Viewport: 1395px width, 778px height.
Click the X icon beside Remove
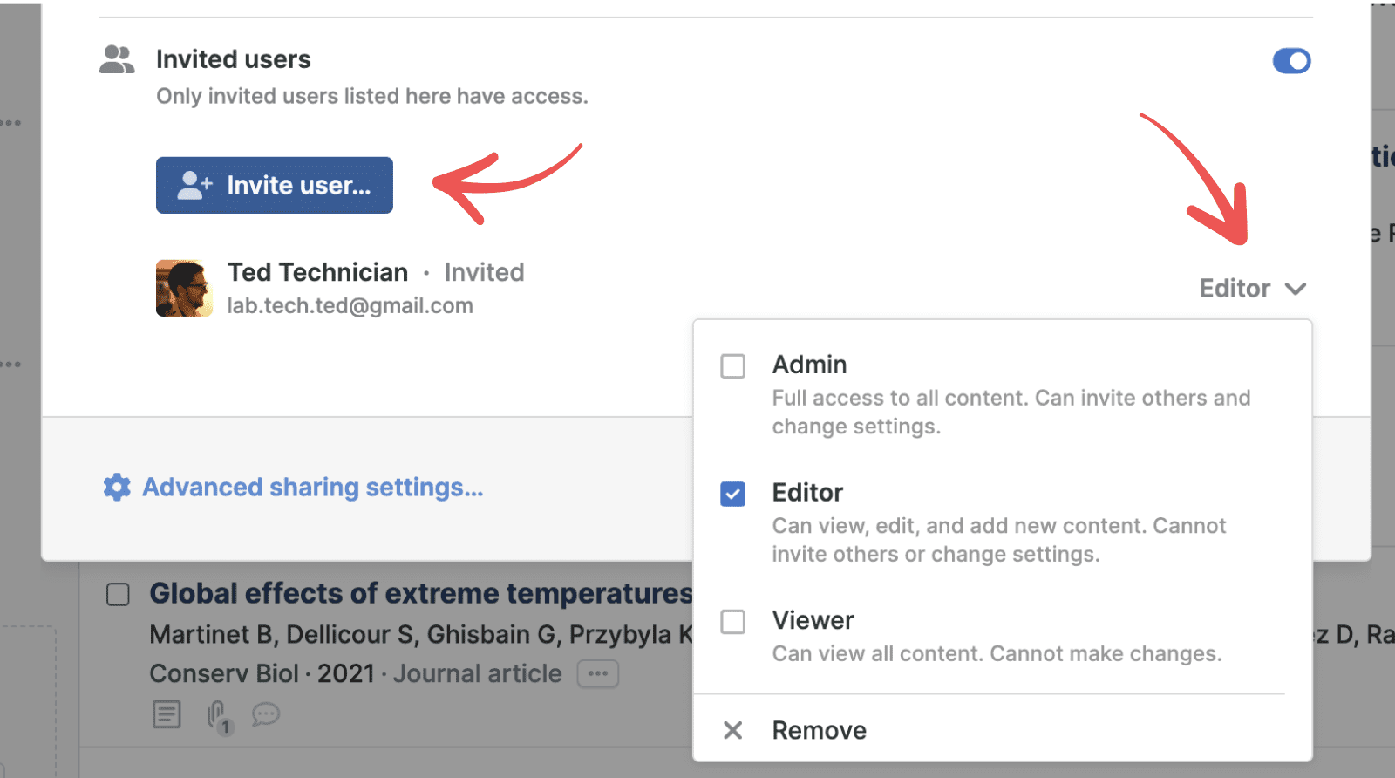[x=733, y=730]
